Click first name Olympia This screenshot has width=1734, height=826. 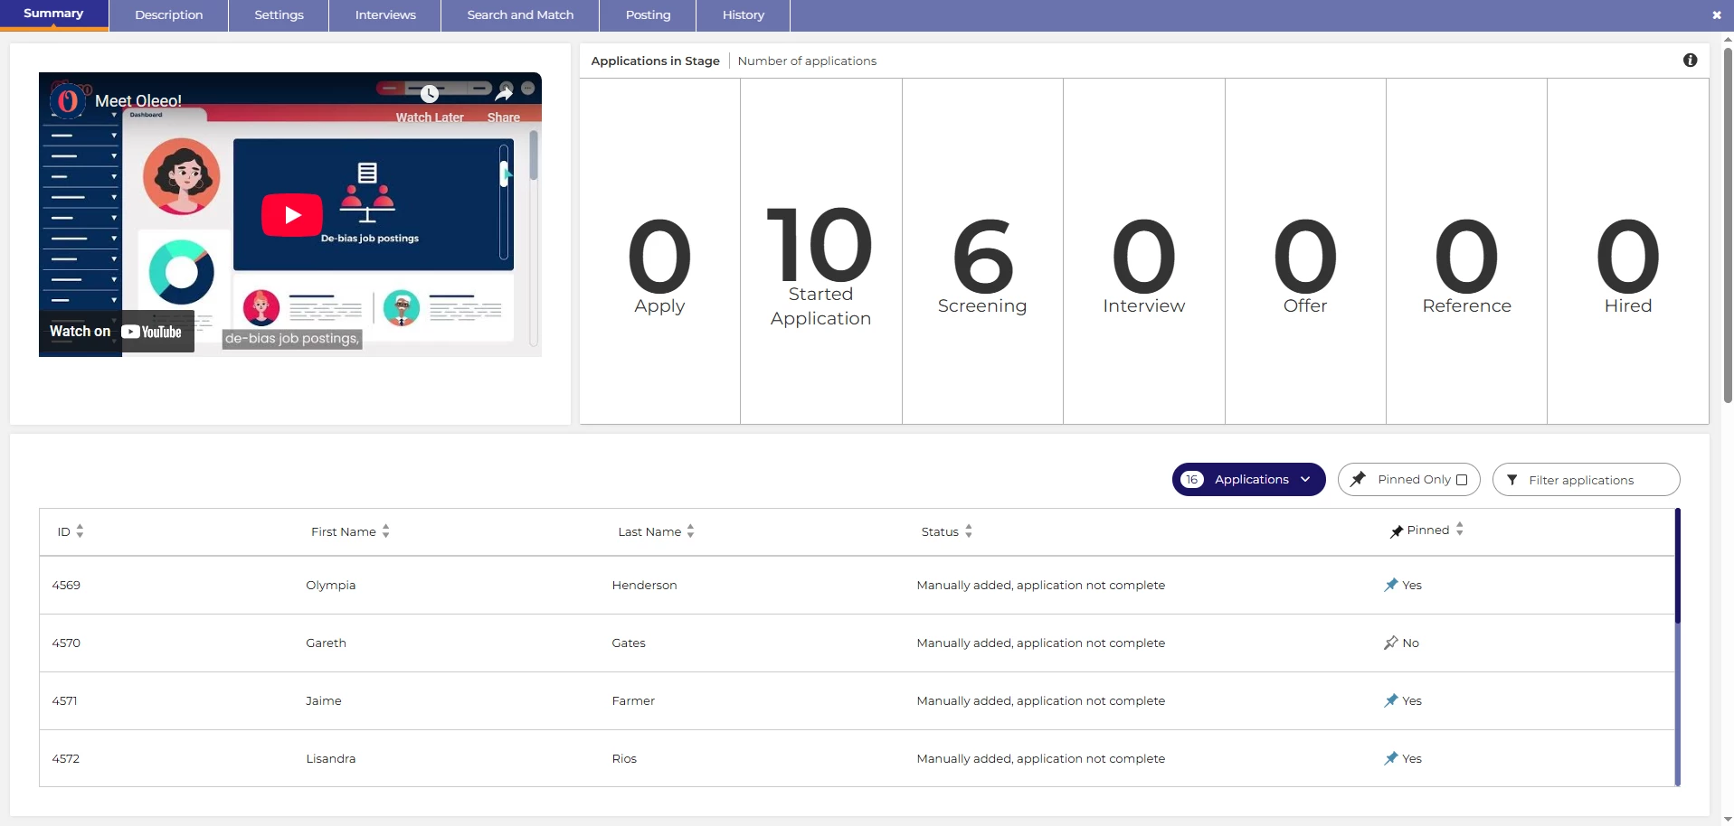coord(331,586)
